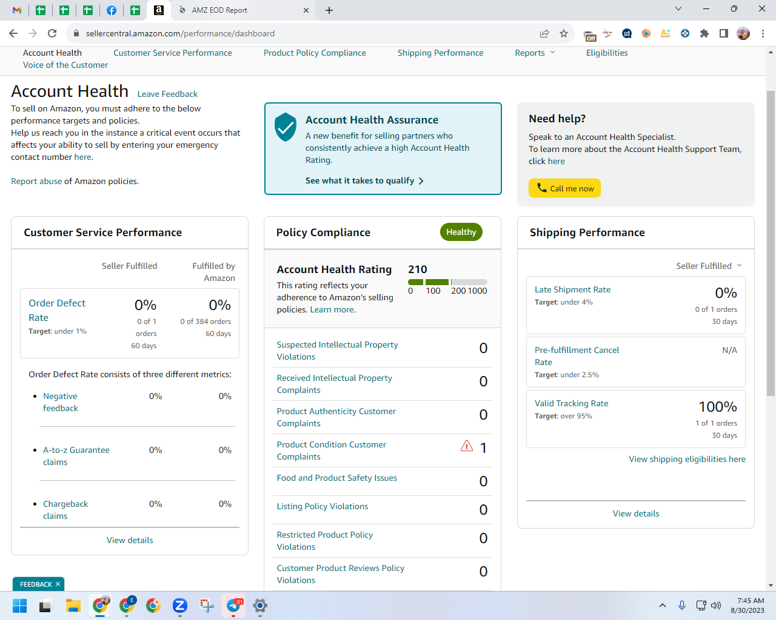
Task: Click View shipping eligibilities here
Action: (x=687, y=459)
